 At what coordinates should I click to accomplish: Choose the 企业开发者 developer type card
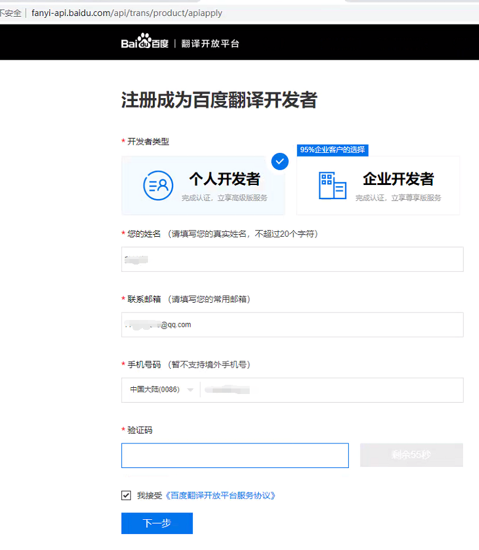[x=378, y=185]
